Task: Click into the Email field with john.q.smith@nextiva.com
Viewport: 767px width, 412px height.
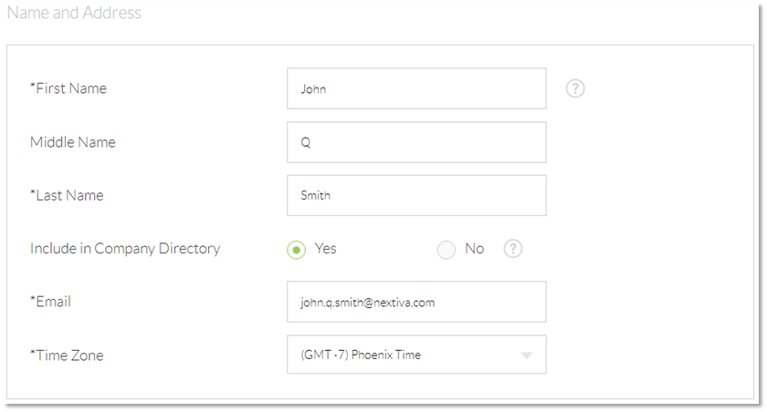Action: [416, 302]
